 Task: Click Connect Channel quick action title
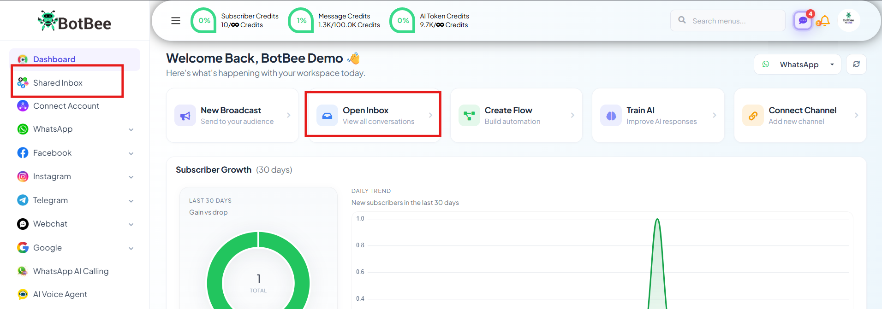point(803,111)
